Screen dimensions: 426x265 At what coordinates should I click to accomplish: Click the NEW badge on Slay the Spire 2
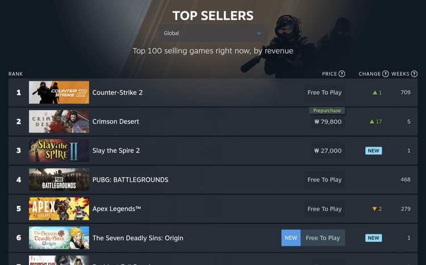pos(373,151)
